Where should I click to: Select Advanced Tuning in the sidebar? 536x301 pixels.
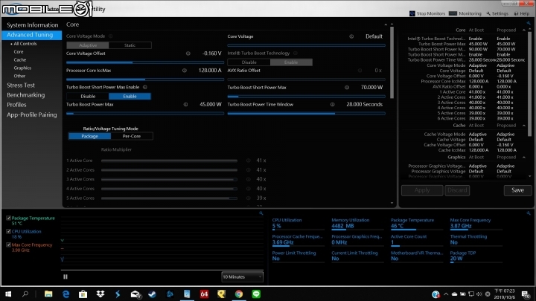point(32,35)
